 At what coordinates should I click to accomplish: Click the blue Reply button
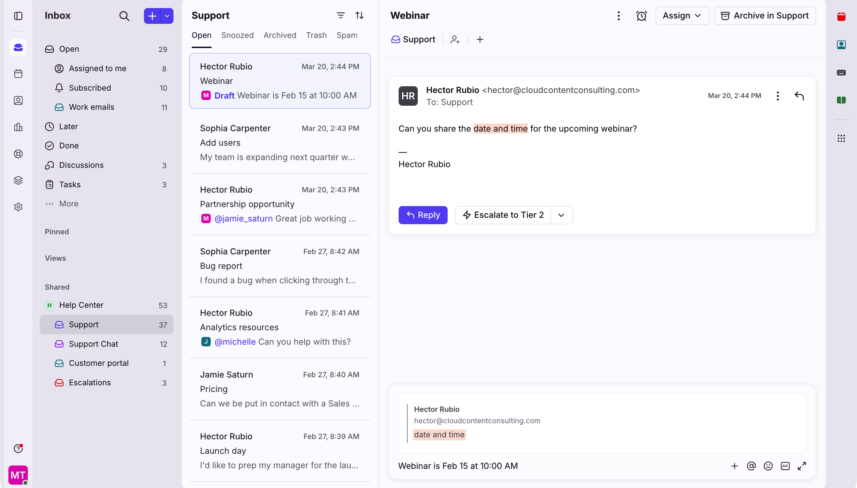(423, 215)
